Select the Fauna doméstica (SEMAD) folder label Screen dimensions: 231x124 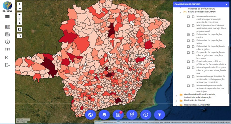pyautogui.click(x=202, y=12)
